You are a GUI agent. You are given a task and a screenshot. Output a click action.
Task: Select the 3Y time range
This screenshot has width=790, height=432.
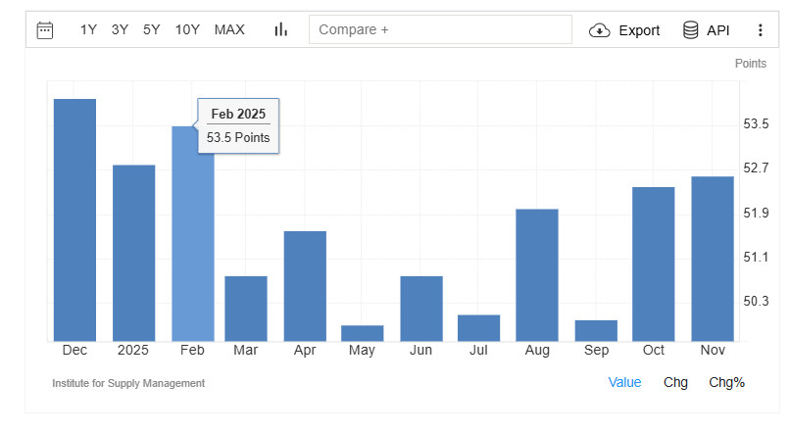[x=120, y=29]
